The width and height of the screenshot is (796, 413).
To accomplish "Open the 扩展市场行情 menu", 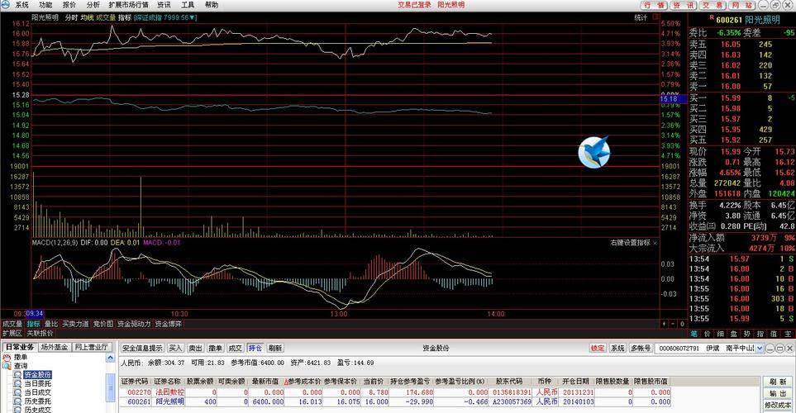I will (128, 5).
